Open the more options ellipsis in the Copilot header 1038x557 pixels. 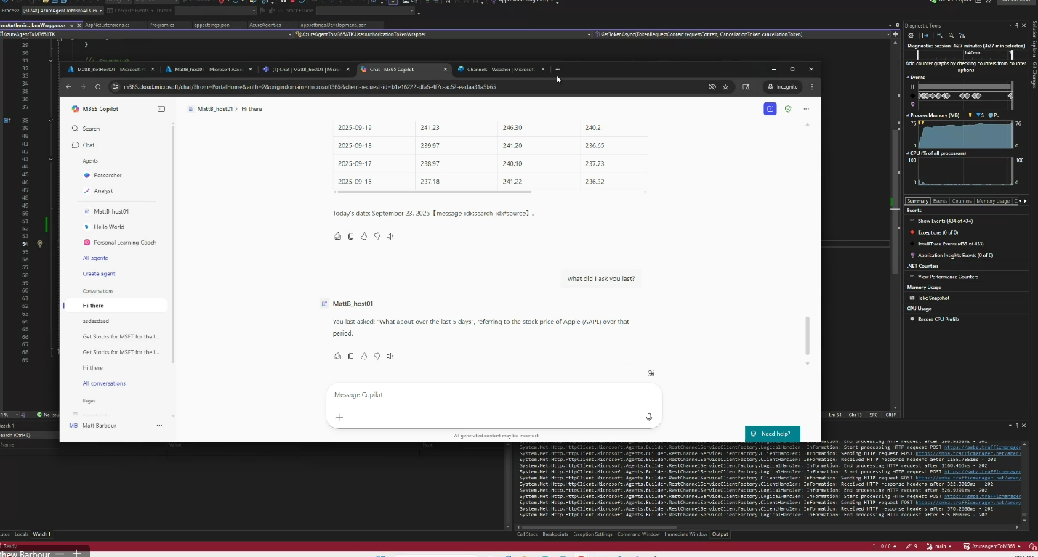pyautogui.click(x=806, y=109)
